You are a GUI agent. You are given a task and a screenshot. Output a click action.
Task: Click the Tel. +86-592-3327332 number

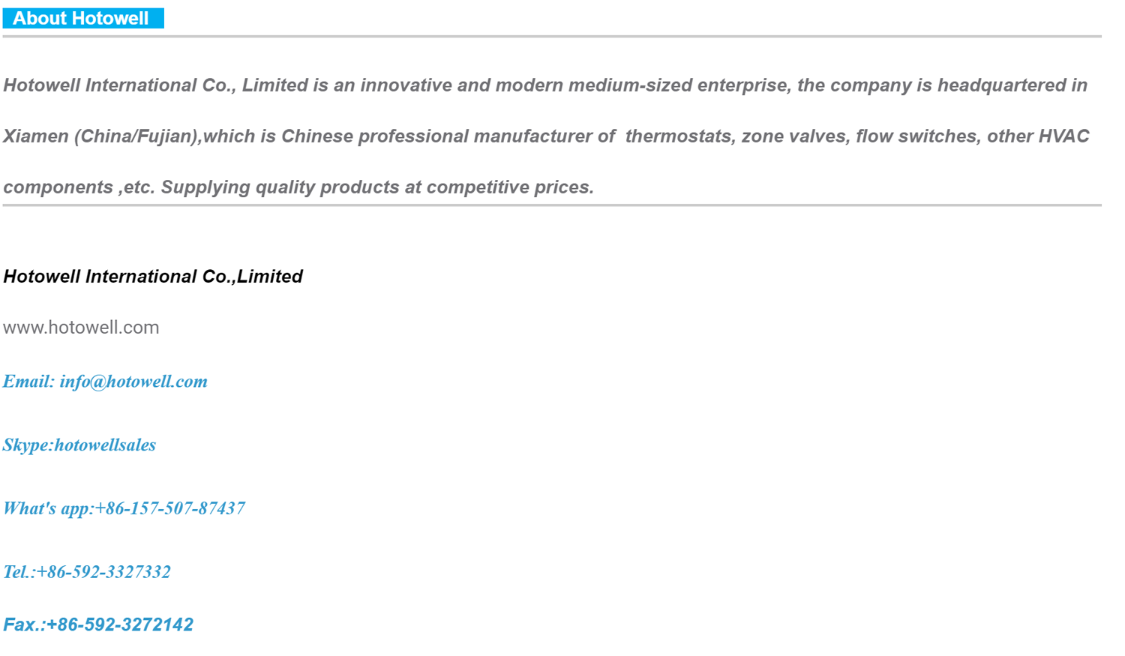(x=103, y=572)
